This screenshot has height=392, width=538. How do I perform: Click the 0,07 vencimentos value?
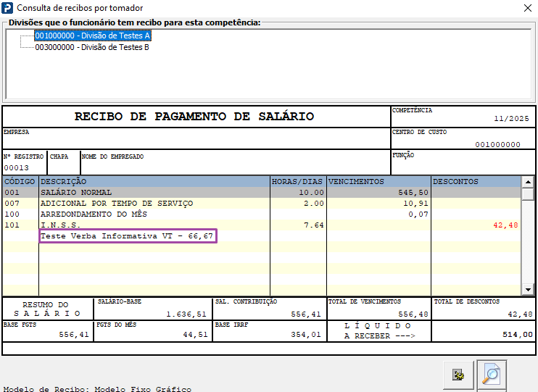[x=418, y=214]
